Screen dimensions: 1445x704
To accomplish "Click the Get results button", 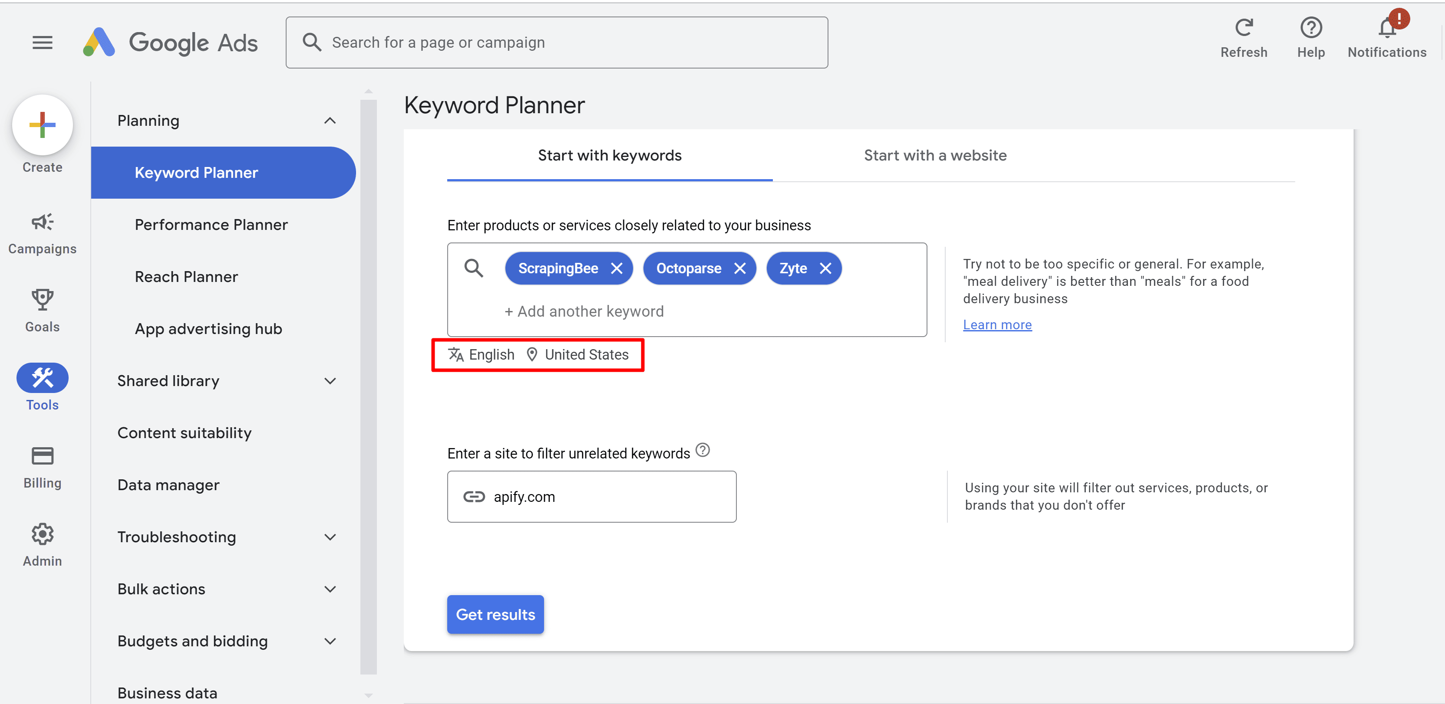I will [495, 614].
